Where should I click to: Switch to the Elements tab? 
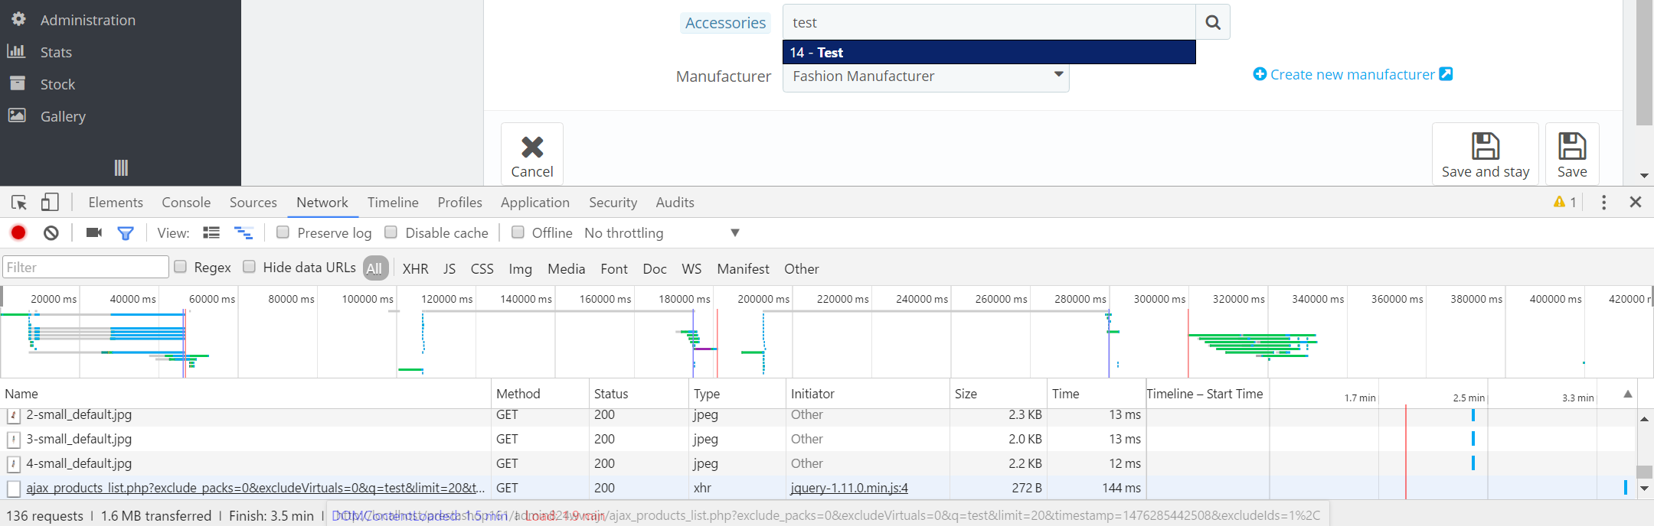coord(116,203)
